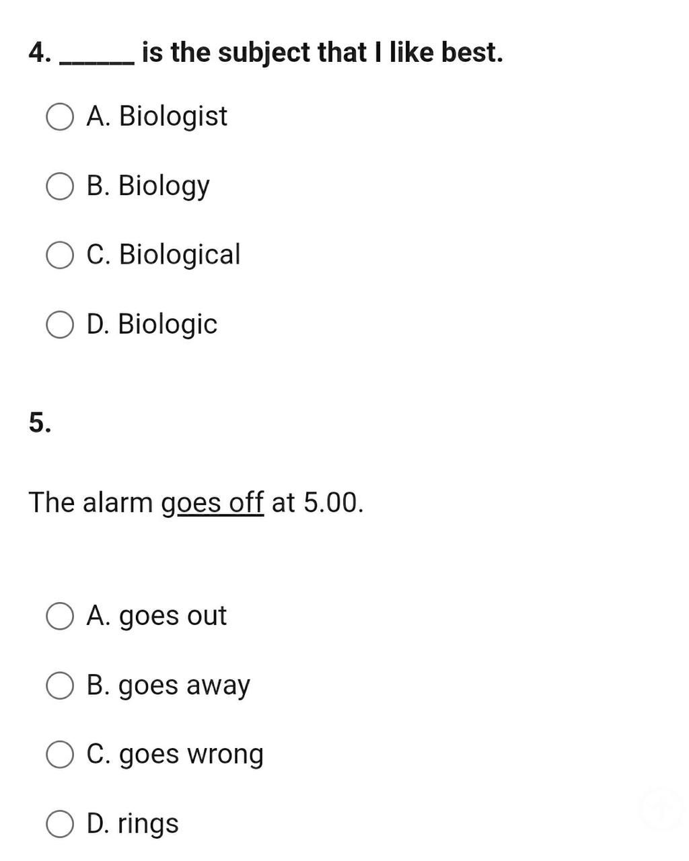Select the radio circle beside A. Biologist
Image resolution: width=689 pixels, height=861 pixels.
[x=60, y=117]
